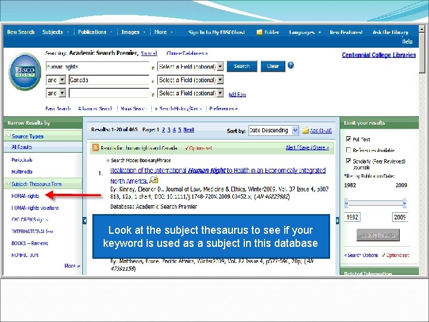Toggle Scholarly (Peer Reviewed) Journals checkbox
This screenshot has height=322, width=429.
349,161
